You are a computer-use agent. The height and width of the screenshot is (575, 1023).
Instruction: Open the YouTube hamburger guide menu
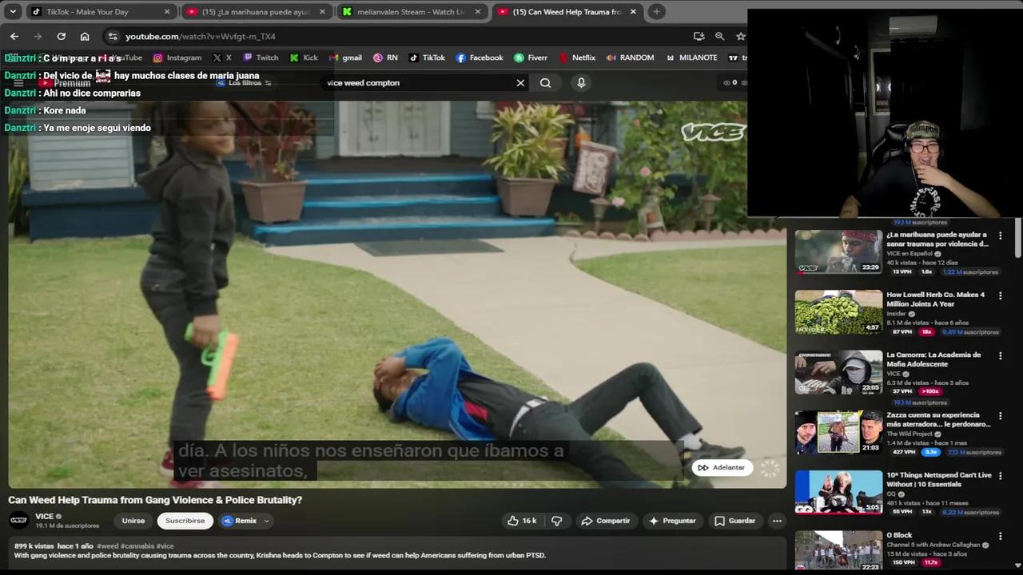(x=18, y=82)
